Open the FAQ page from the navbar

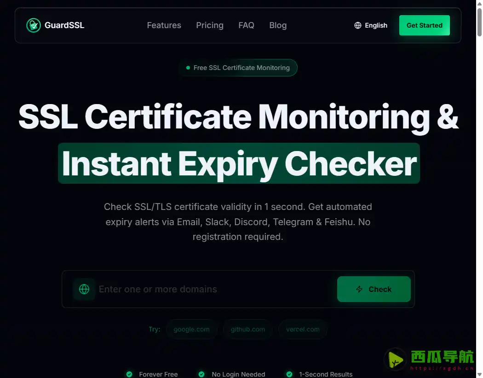tap(246, 25)
